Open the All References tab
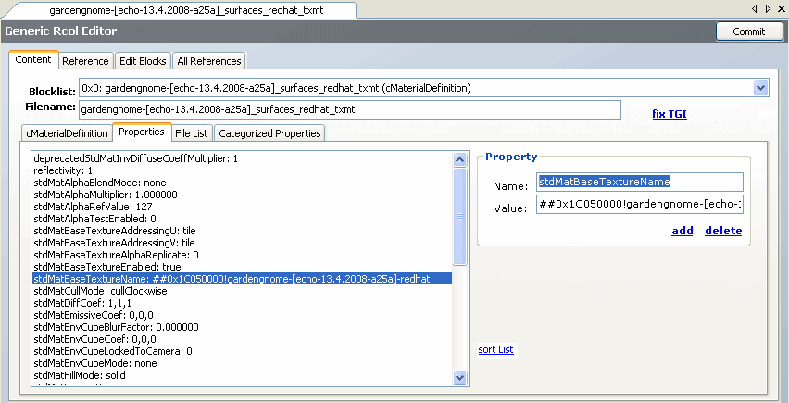789x403 pixels. pyautogui.click(x=208, y=61)
